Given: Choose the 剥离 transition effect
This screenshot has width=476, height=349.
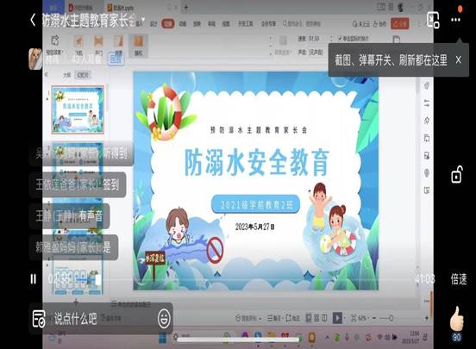Looking at the screenshot, I should (x=118, y=45).
